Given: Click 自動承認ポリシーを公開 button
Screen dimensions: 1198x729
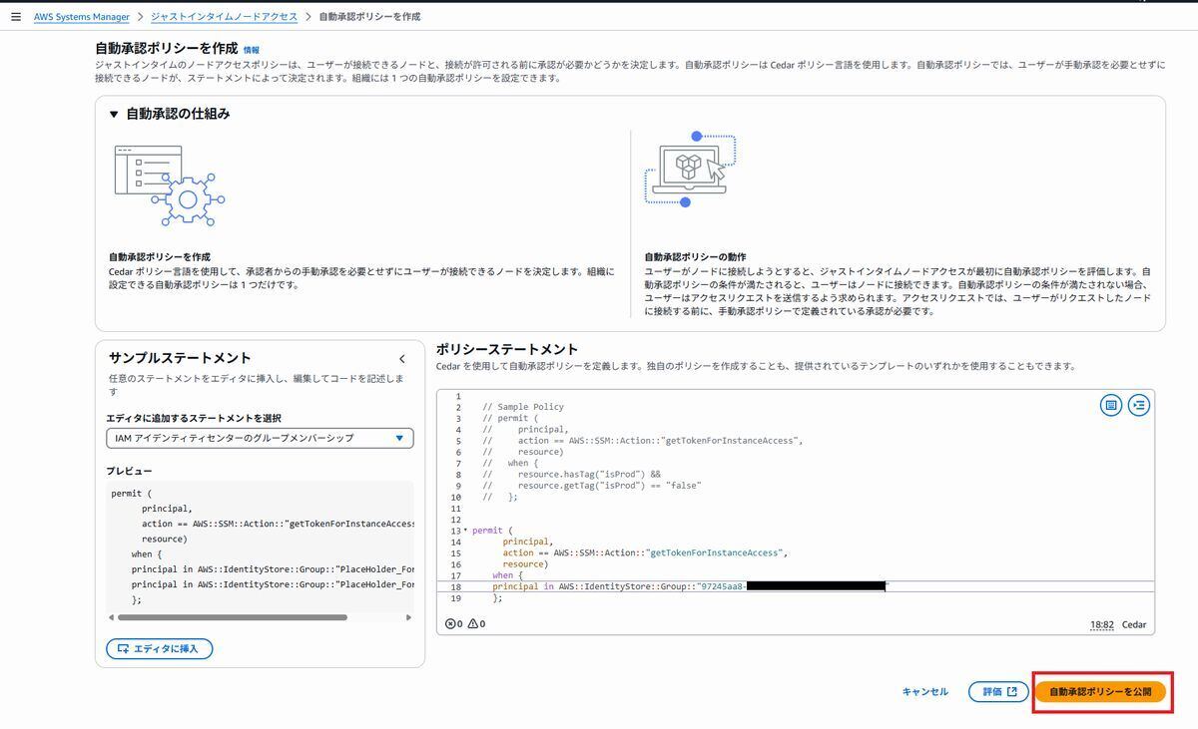Looking at the screenshot, I should pyautogui.click(x=1100, y=691).
